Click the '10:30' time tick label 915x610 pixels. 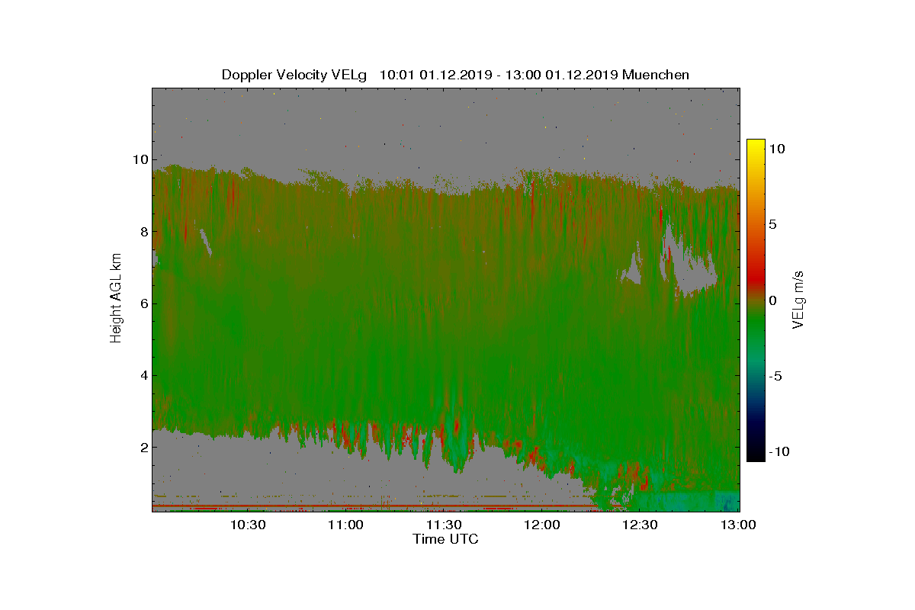248,525
